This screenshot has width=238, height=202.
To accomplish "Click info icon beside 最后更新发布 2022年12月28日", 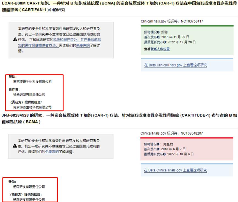I will pyautogui.click(x=165, y=42).
